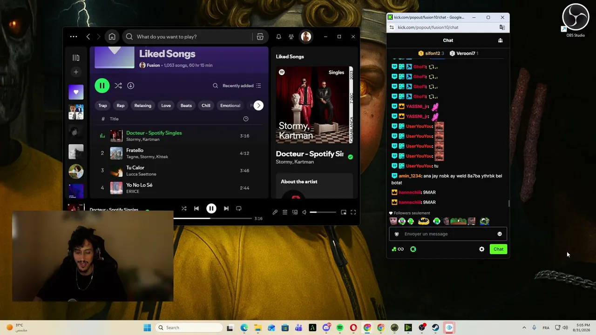596x335 pixels.
Task: Mute Spotify with the speaker icon
Action: coord(304,212)
